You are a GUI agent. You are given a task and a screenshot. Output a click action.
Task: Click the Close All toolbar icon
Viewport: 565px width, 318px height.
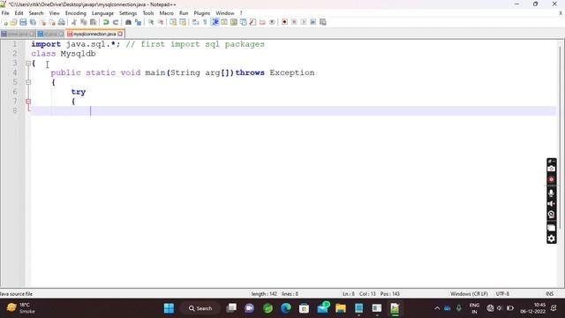pyautogui.click(x=52, y=22)
